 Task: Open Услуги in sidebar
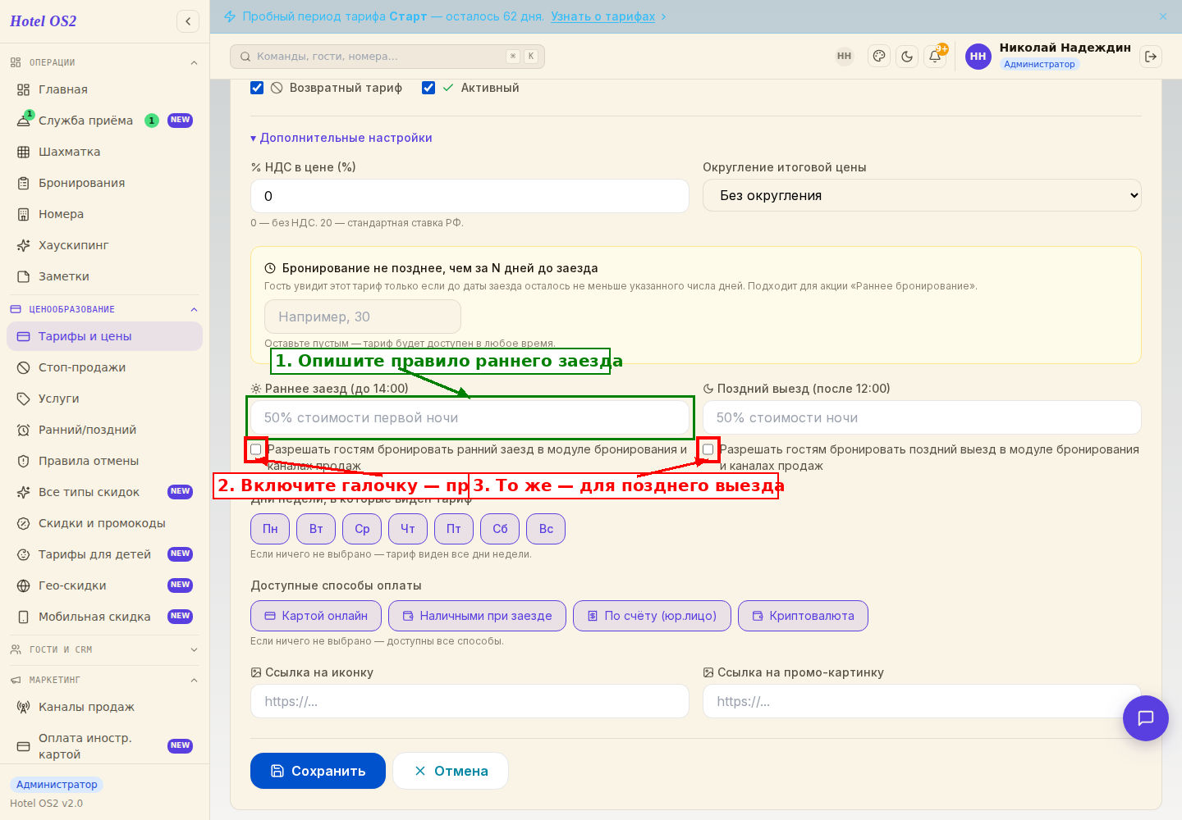click(x=104, y=399)
